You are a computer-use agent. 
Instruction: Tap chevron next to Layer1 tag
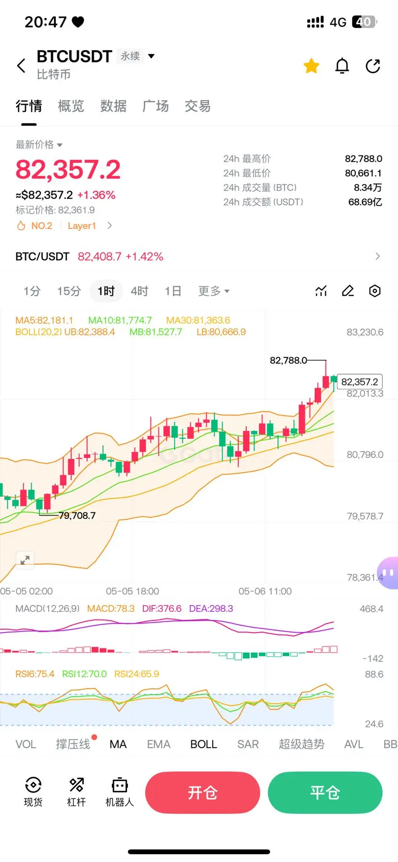pyautogui.click(x=110, y=226)
